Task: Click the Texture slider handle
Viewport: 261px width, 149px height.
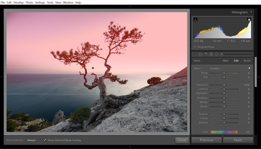Action: pyautogui.click(x=224, y=114)
